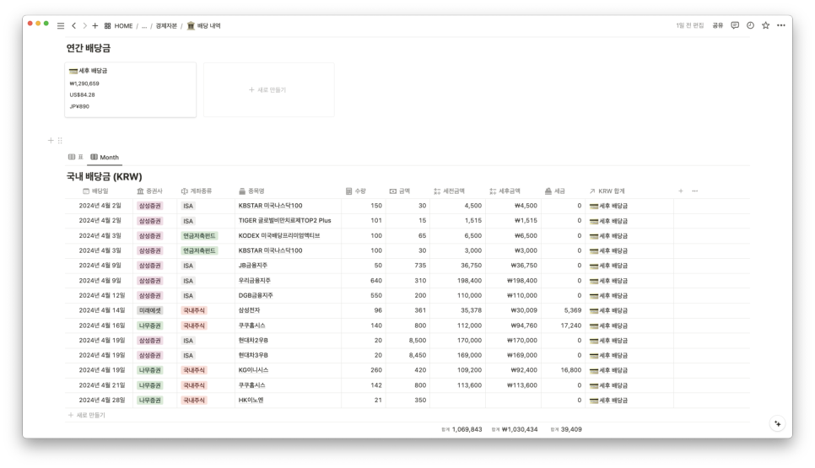Click the 8,500 amount cell
The image size is (815, 468).
[x=408, y=341]
